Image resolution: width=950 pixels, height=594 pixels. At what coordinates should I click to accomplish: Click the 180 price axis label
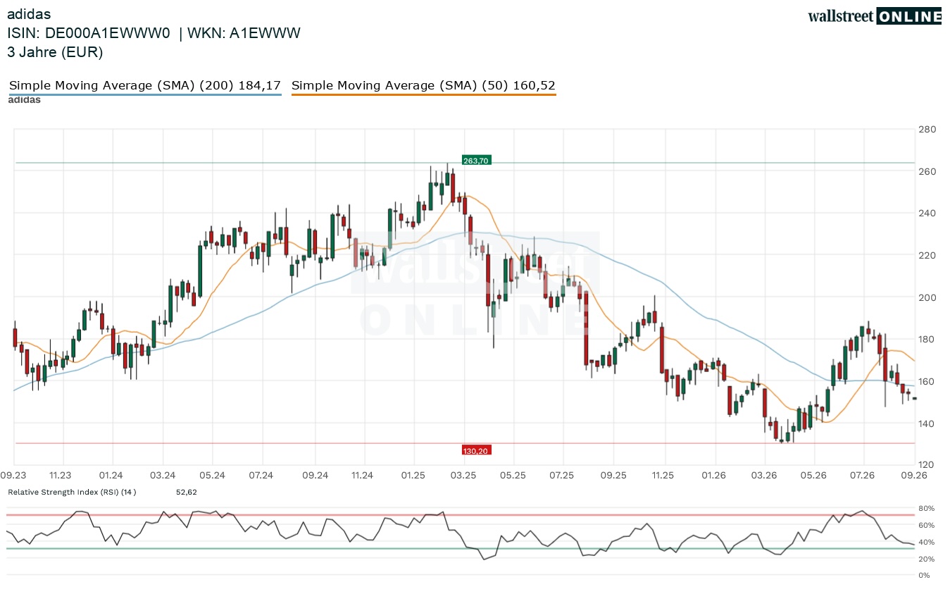[x=927, y=340]
